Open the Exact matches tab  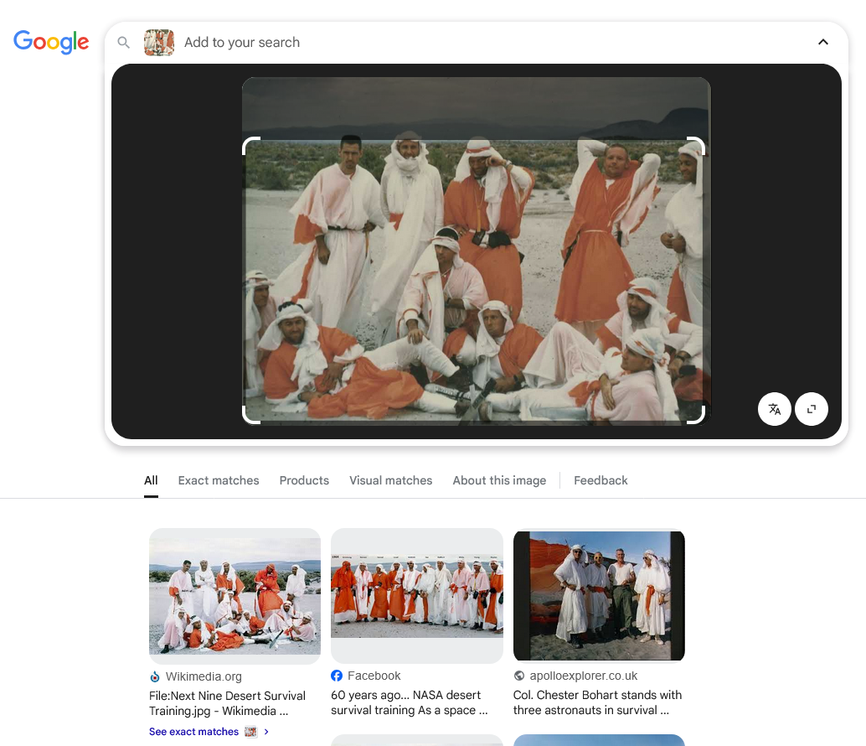tap(218, 480)
